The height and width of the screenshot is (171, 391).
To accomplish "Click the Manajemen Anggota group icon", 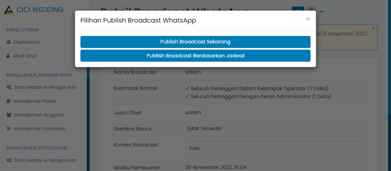I will [9, 115].
